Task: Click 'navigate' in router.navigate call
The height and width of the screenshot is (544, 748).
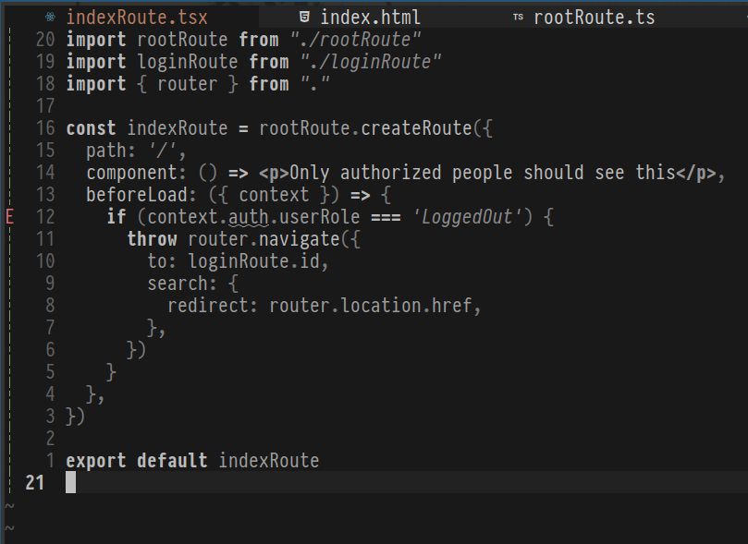Action: pos(299,239)
